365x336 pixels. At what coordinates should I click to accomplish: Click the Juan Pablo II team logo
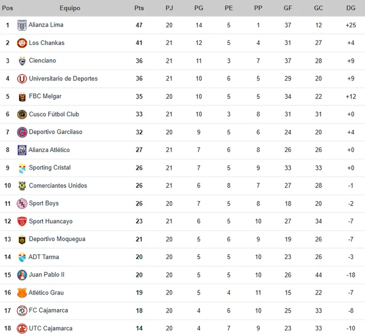(x=22, y=275)
